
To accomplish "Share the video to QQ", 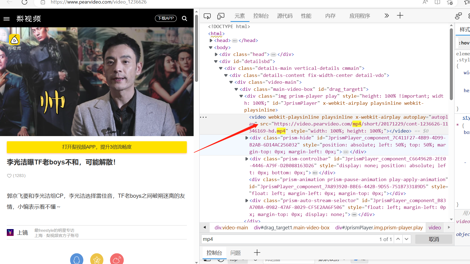I will point(77,259).
